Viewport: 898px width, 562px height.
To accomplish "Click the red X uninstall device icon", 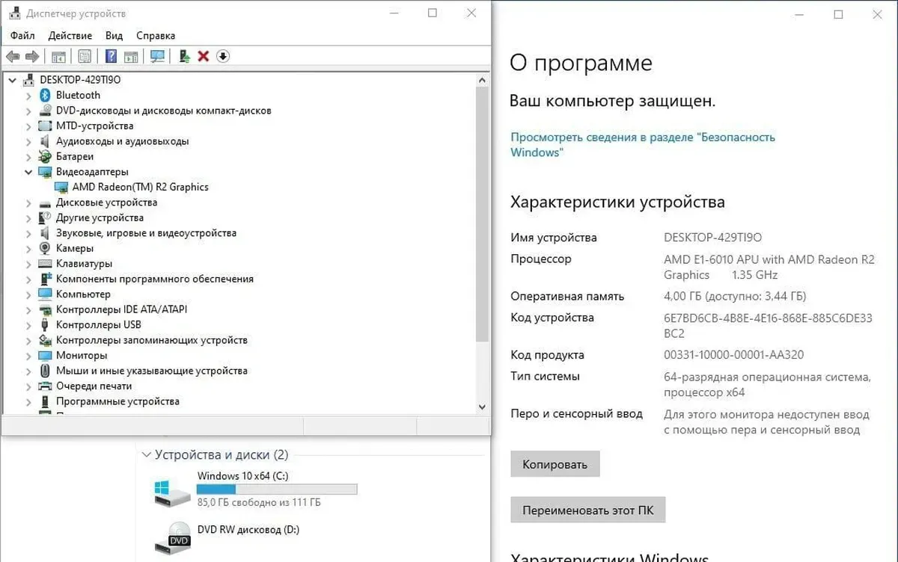I will coord(203,57).
